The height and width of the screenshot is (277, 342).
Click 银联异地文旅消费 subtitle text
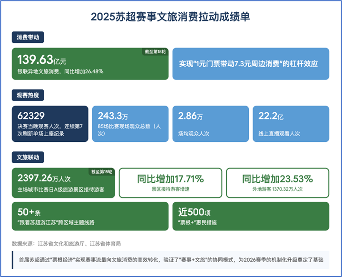(60, 71)
